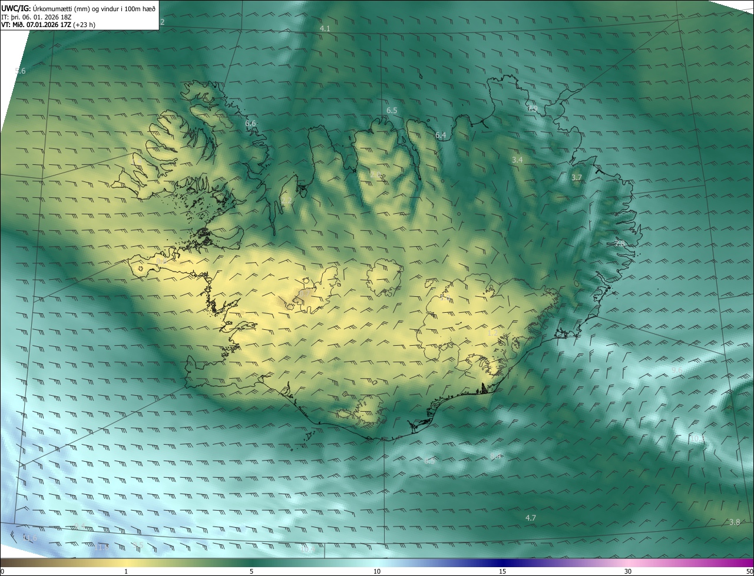Click the valid time line 'VT: Mið. 07.01.2026 17Z'
This screenshot has height=576, width=754.
37,25
